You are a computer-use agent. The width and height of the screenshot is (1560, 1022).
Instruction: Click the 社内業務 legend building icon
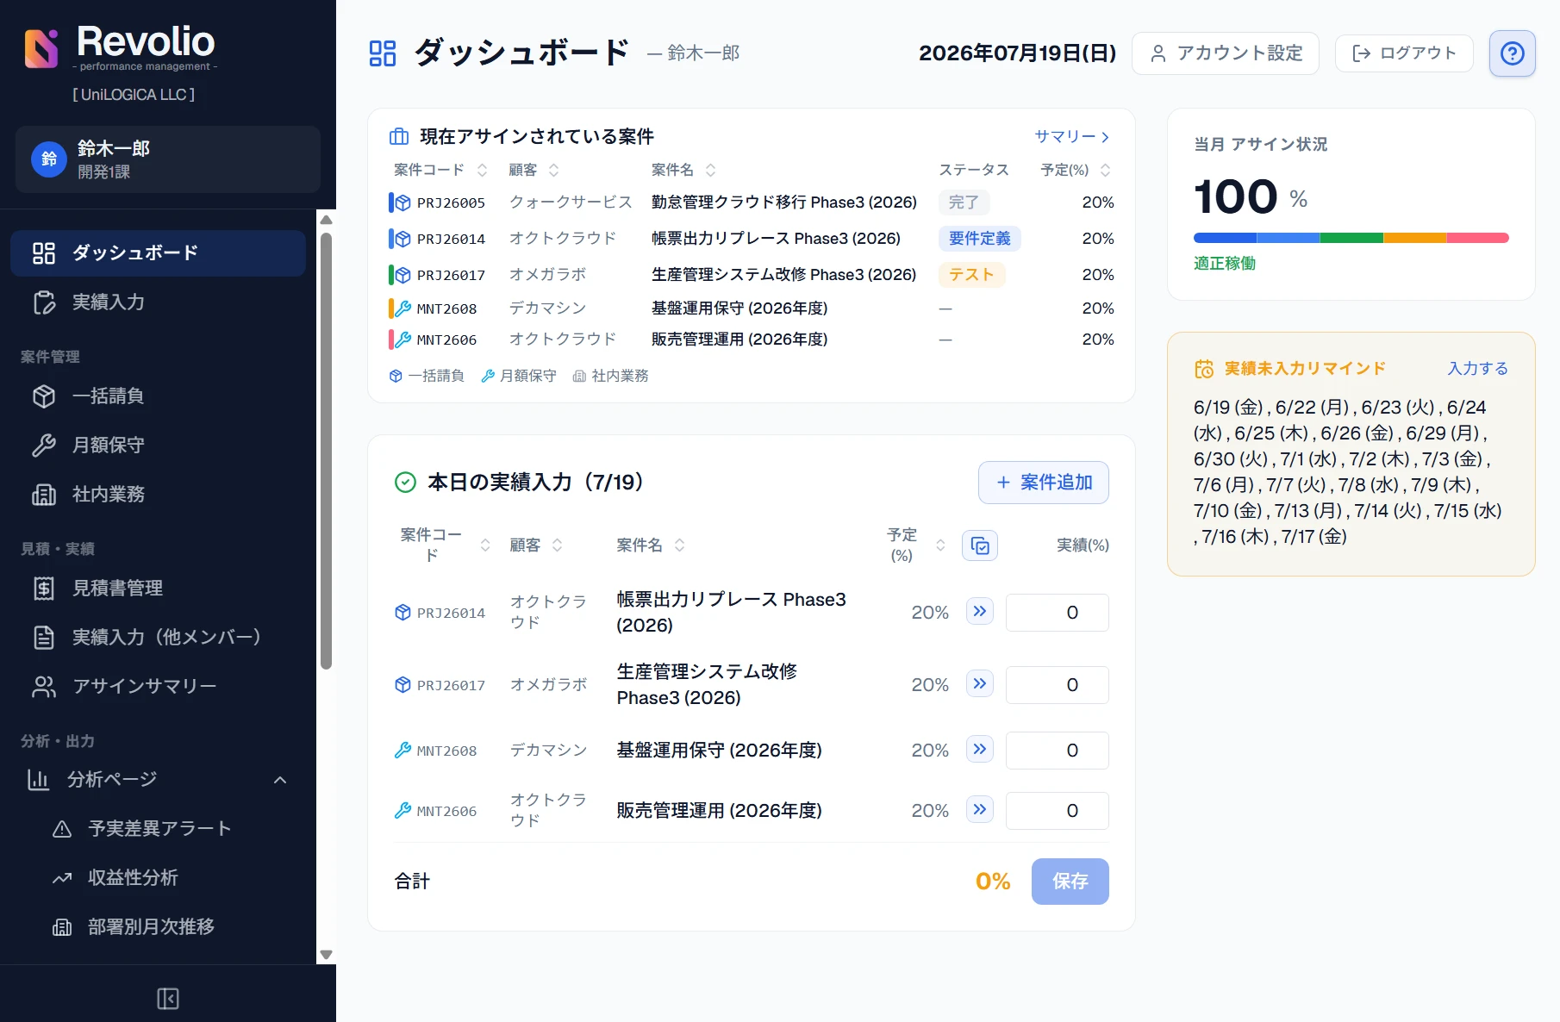point(579,376)
